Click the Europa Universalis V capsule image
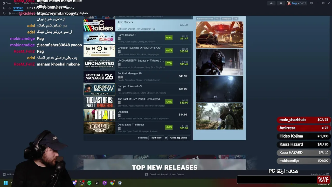 (x=99, y=89)
